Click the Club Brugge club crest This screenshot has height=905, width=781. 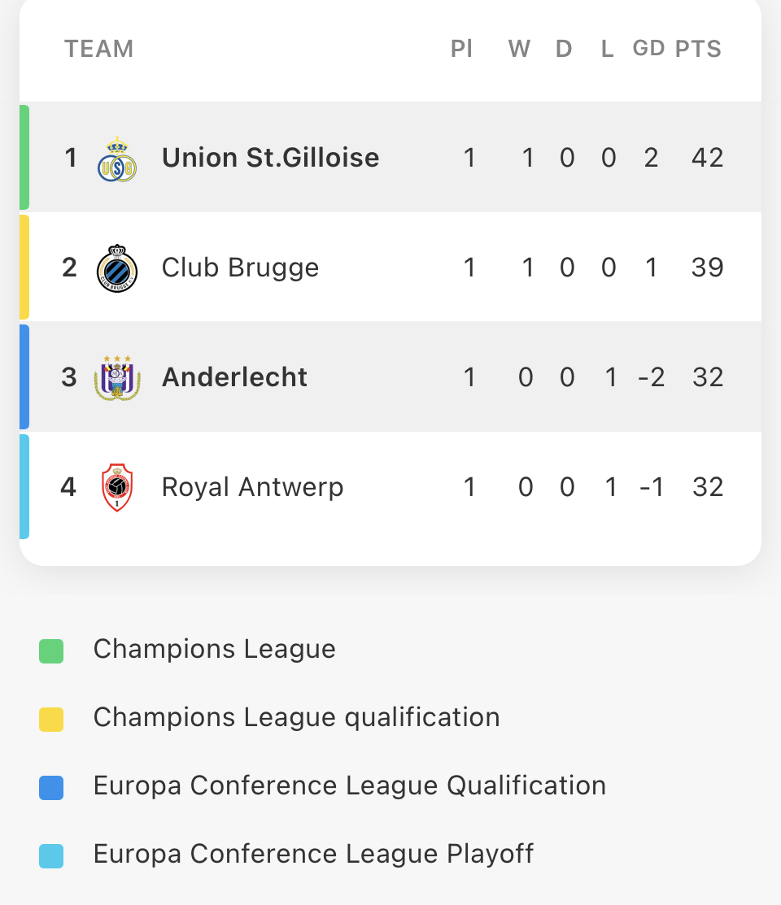[x=117, y=268]
